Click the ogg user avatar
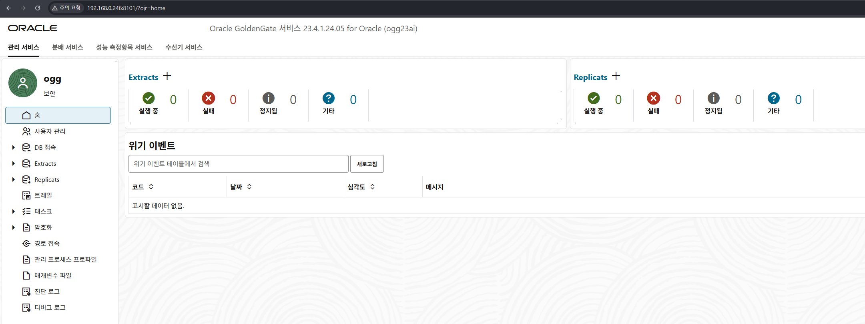This screenshot has width=865, height=324. 23,83
